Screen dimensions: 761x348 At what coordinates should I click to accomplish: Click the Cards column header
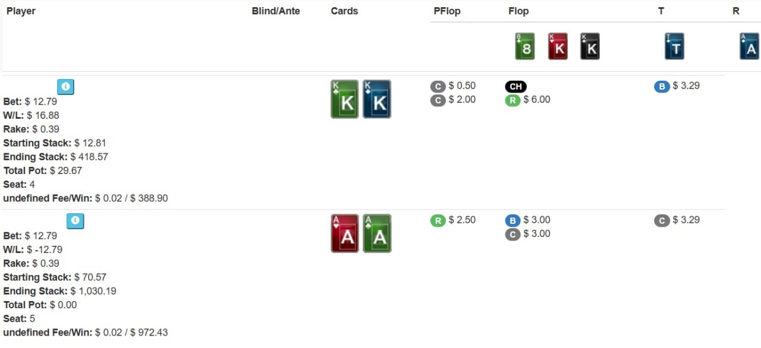344,11
